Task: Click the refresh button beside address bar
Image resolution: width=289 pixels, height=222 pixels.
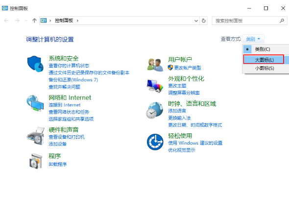Action: [x=203, y=21]
